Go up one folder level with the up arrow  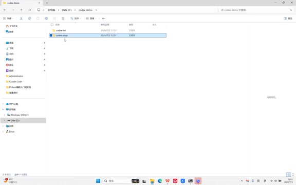[22, 10]
